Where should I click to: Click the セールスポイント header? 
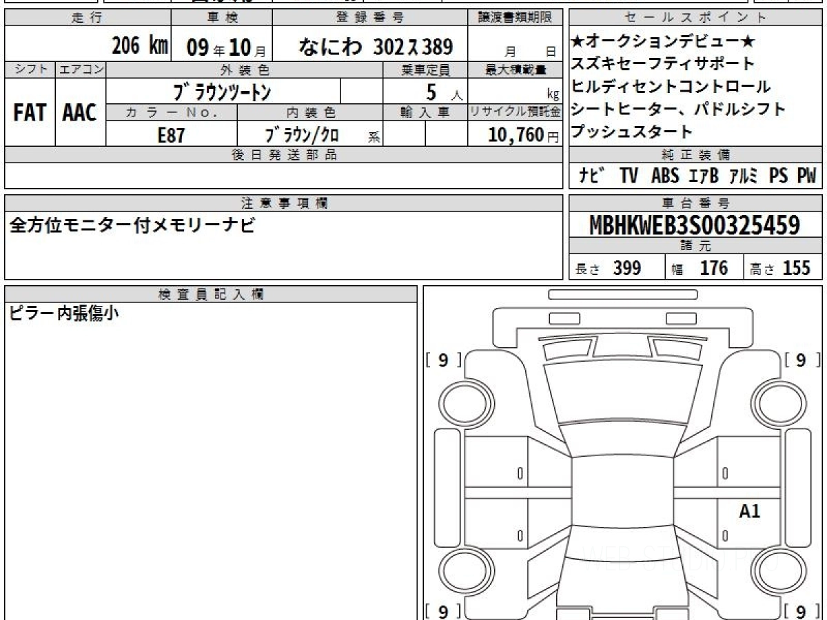coord(696,18)
